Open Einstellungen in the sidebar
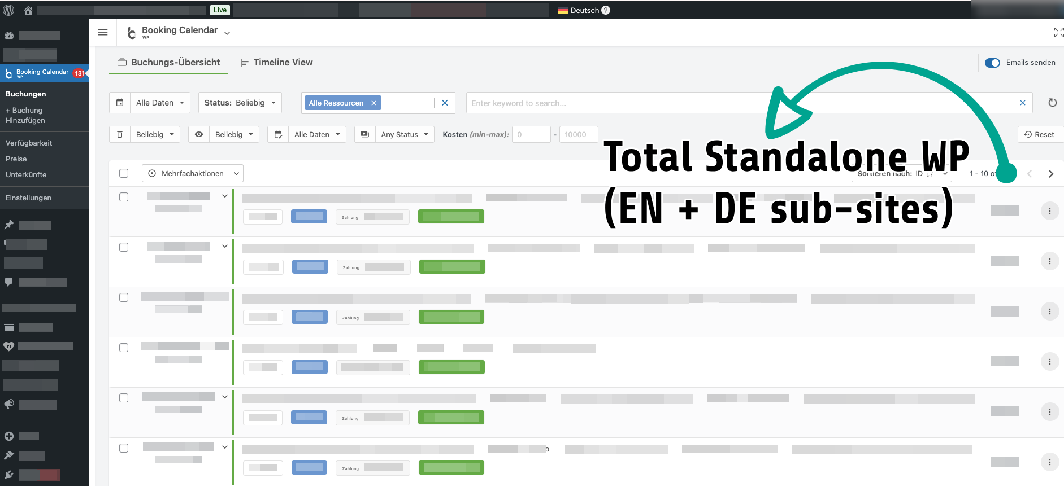 (x=28, y=198)
